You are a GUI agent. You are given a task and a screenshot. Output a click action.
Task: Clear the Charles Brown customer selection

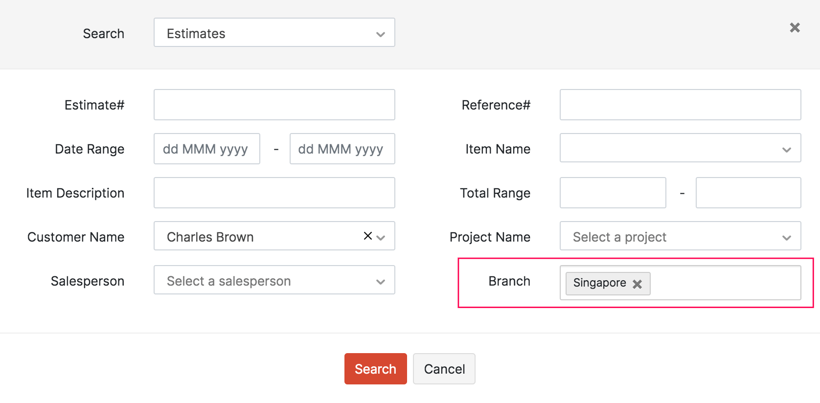[x=367, y=236]
